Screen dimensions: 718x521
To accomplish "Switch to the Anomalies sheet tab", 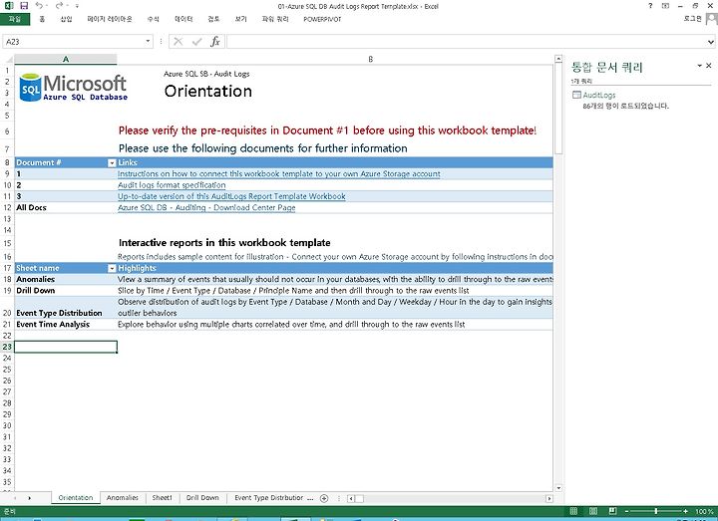I will 123,498.
